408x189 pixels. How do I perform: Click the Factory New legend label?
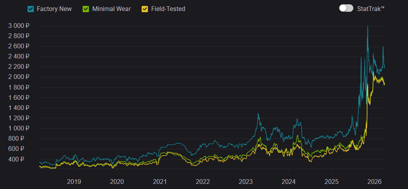click(x=54, y=9)
